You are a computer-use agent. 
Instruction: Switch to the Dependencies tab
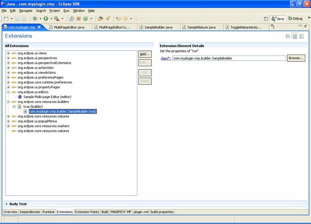click(x=30, y=212)
